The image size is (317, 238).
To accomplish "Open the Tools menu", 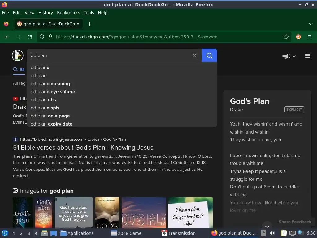I will click(x=89, y=13).
